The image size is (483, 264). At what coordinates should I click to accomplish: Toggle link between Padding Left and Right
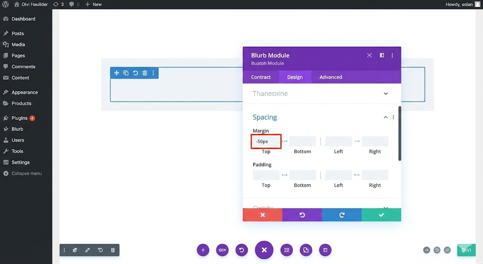(357, 175)
